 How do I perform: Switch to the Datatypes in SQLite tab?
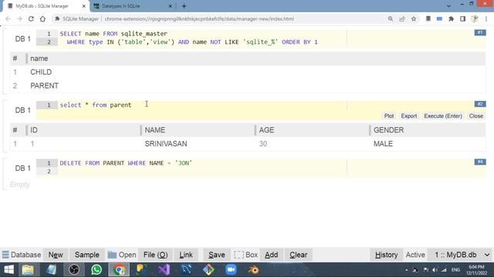(x=132, y=6)
